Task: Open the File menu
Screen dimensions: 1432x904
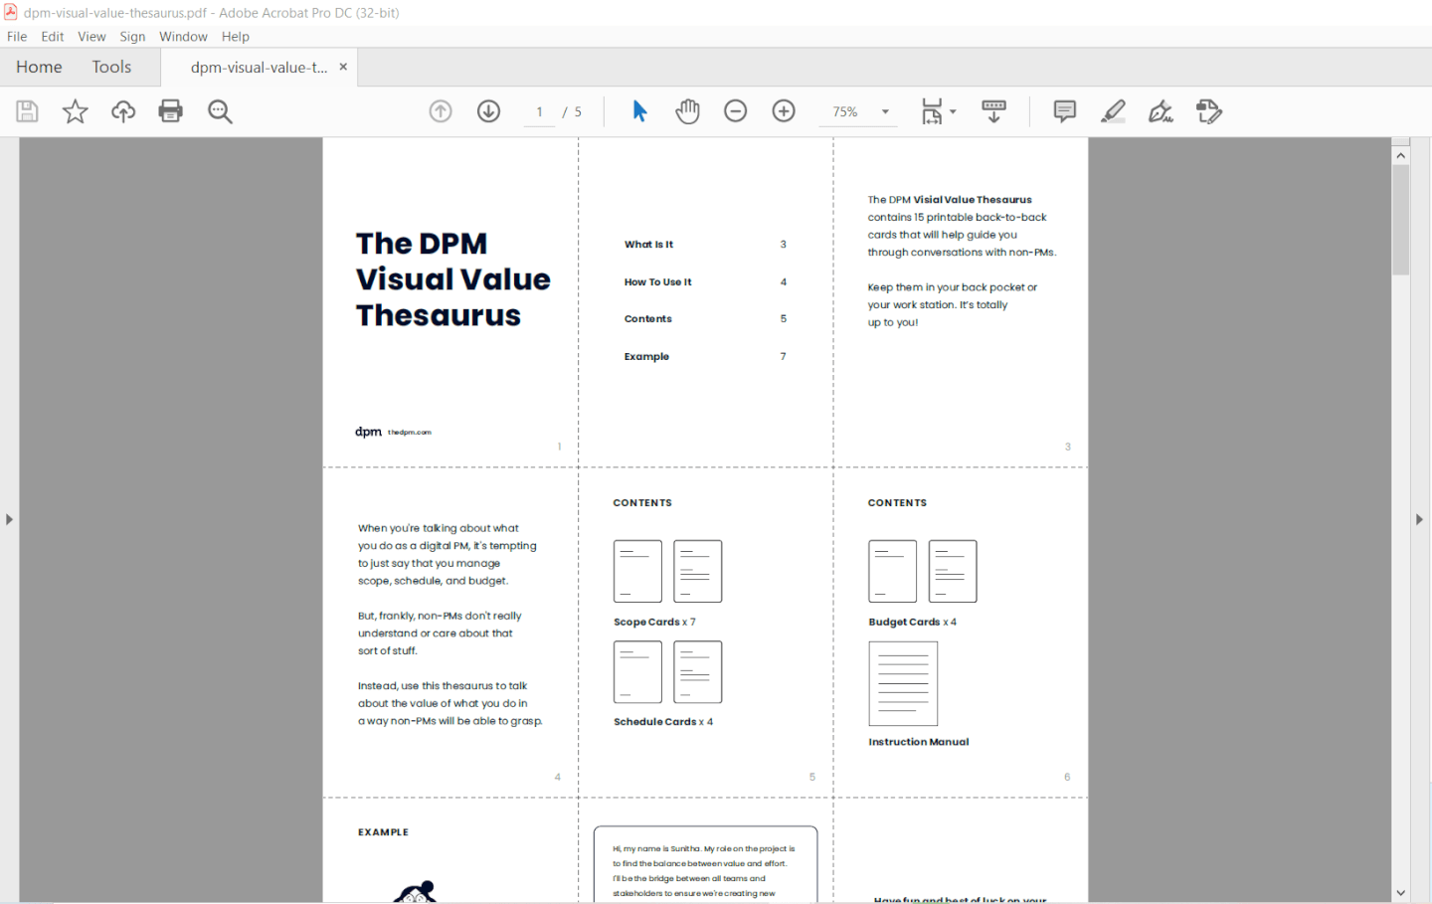Action: coord(17,37)
